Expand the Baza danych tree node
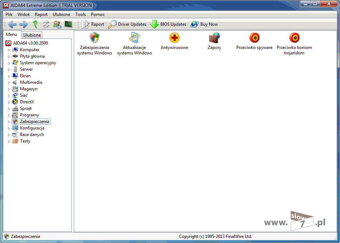 point(9,135)
